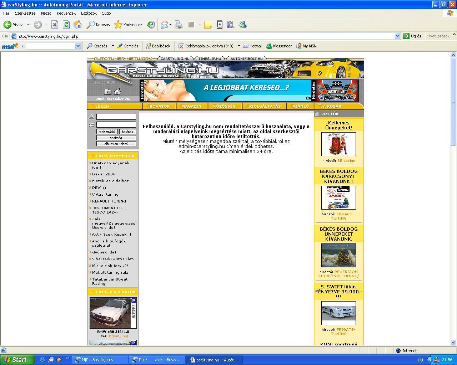Click the Start button

tap(17, 360)
